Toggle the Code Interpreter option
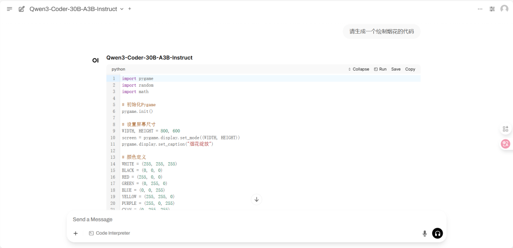The image size is (513, 248). pyautogui.click(x=109, y=233)
